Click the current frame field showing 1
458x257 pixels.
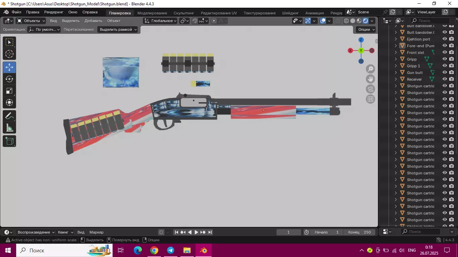[289, 232]
